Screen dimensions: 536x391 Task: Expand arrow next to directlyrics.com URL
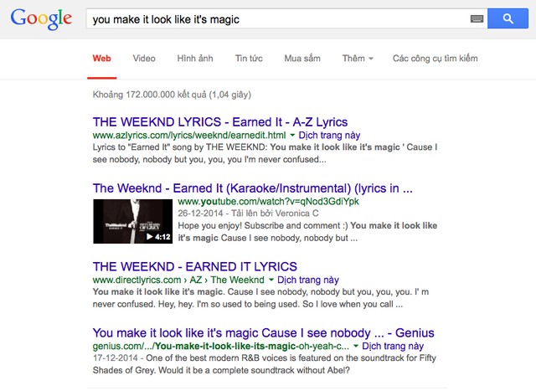click(271, 280)
